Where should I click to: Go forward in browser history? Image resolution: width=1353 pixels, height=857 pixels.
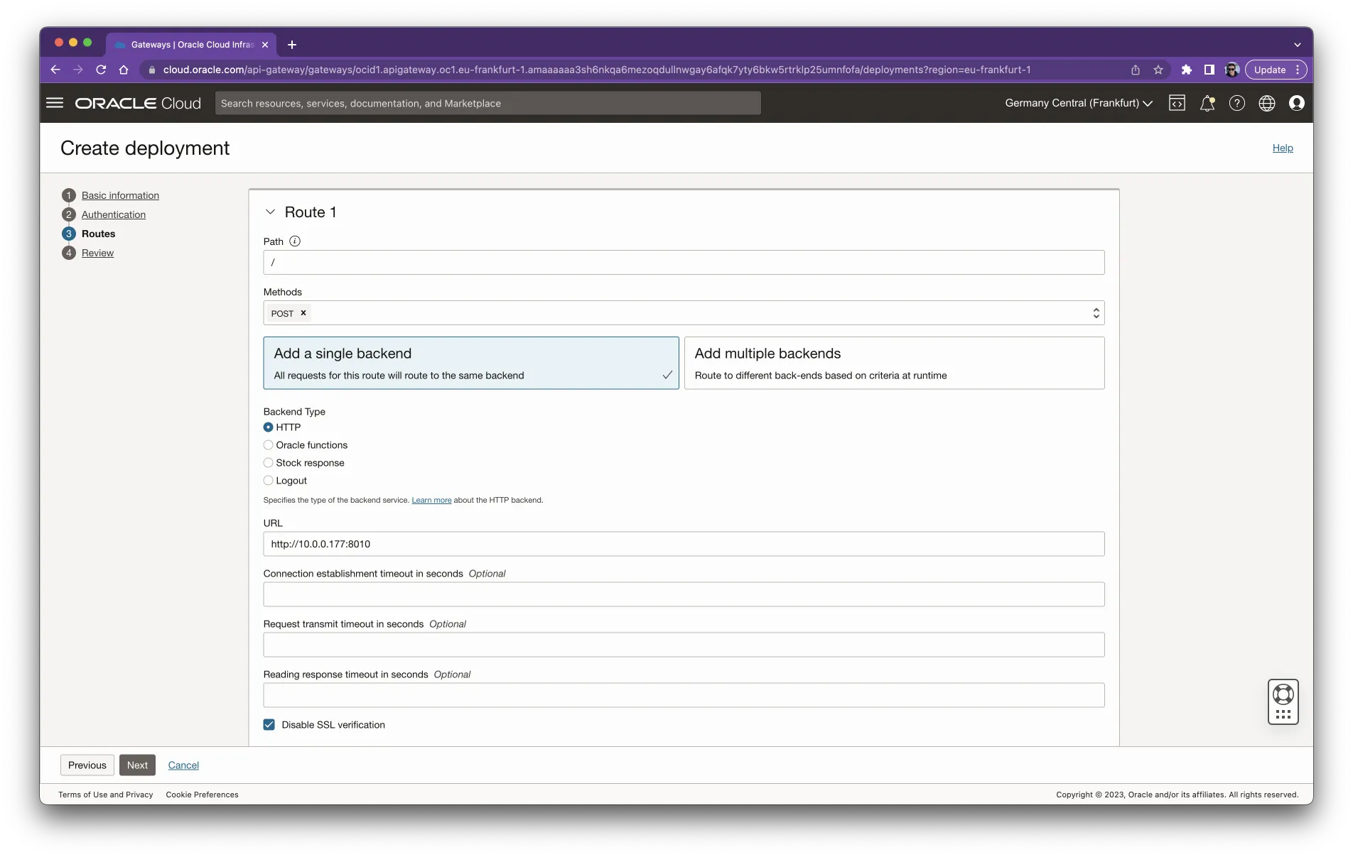click(78, 70)
